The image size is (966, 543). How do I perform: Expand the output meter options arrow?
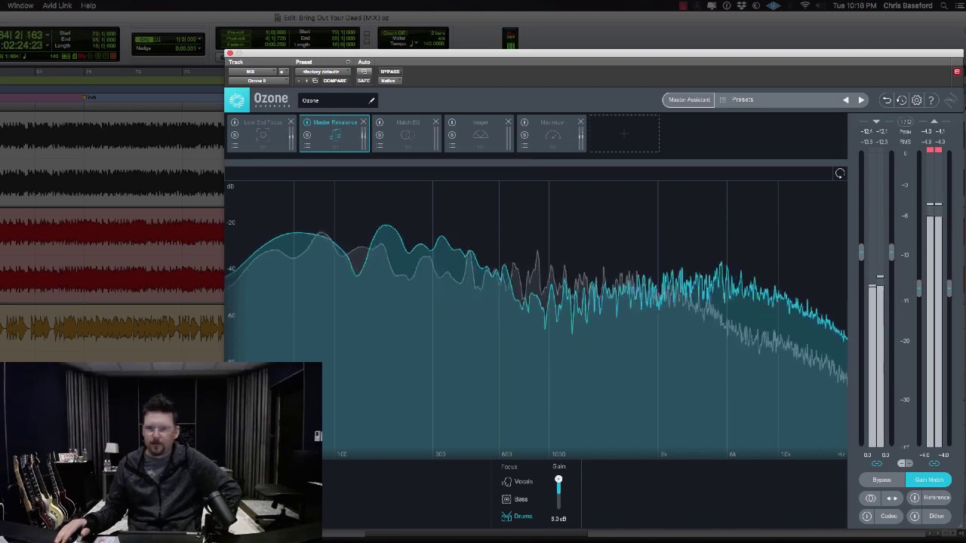[x=934, y=121]
